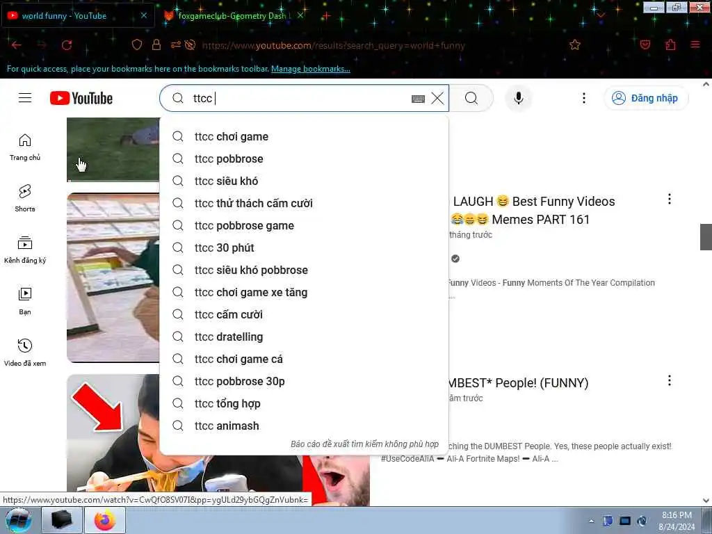Show hidden system tray icons
This screenshot has width=712, height=534.
591,521
